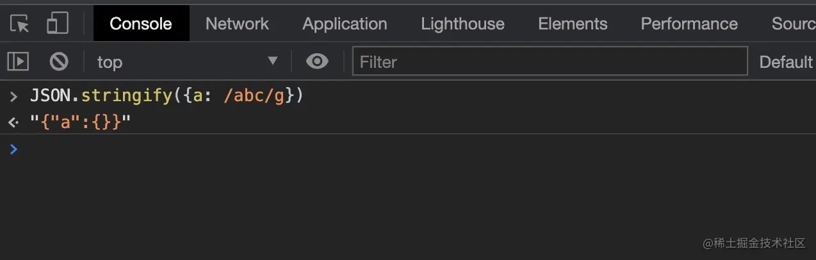This screenshot has height=260, width=816.
Task: Toggle the device toolbar icon
Action: point(58,24)
